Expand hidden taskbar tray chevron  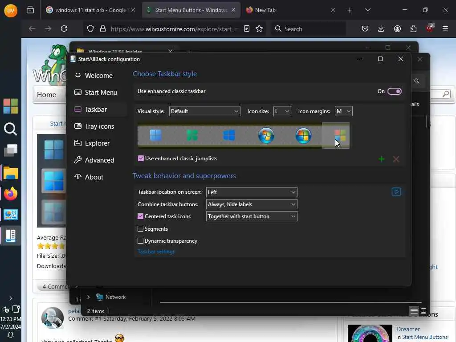[x=11, y=298]
